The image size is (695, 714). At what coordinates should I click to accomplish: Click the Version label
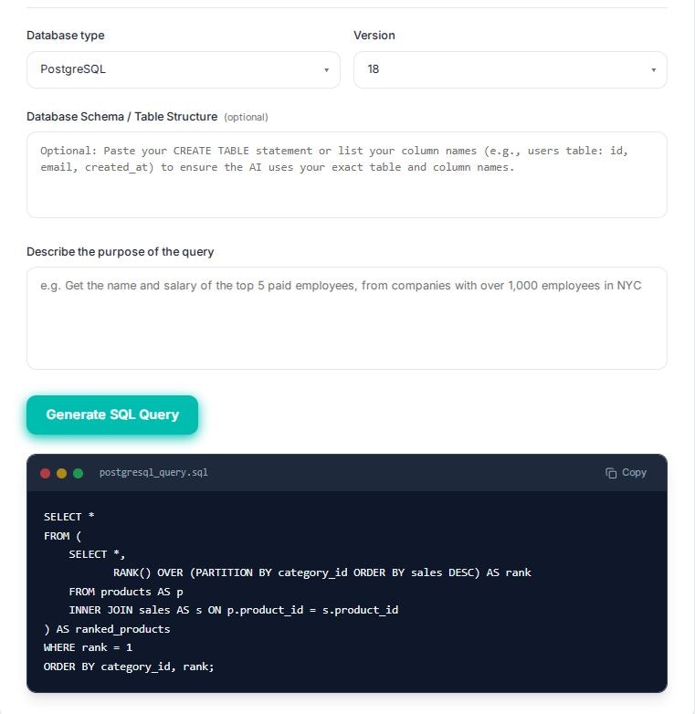click(374, 36)
